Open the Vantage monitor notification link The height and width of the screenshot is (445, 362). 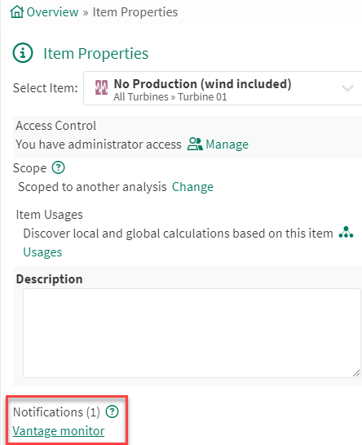click(59, 431)
